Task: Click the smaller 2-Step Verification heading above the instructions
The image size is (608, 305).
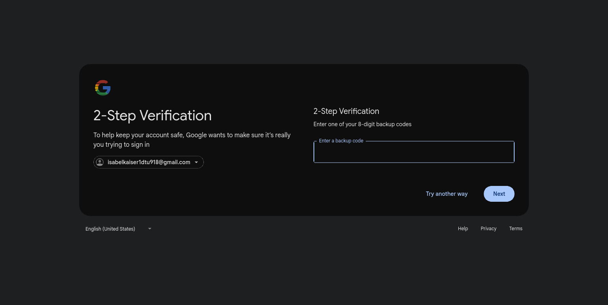Action: (346, 111)
